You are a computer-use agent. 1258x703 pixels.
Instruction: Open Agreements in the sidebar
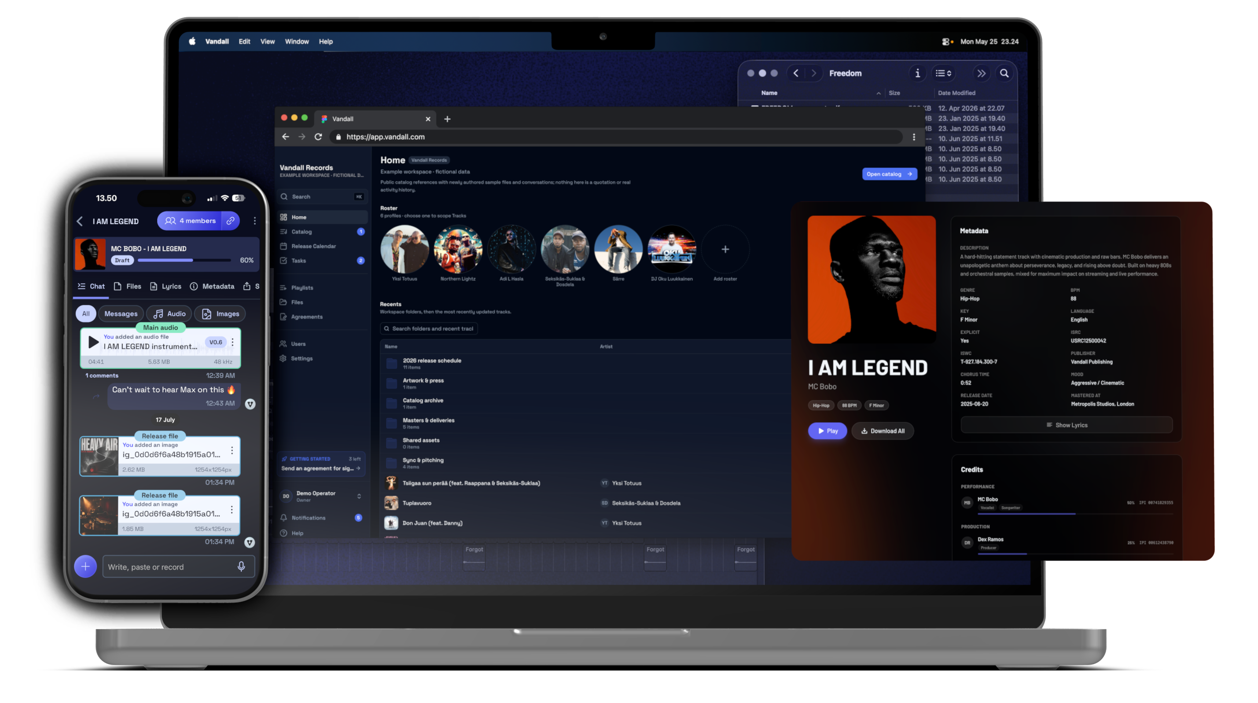322,317
